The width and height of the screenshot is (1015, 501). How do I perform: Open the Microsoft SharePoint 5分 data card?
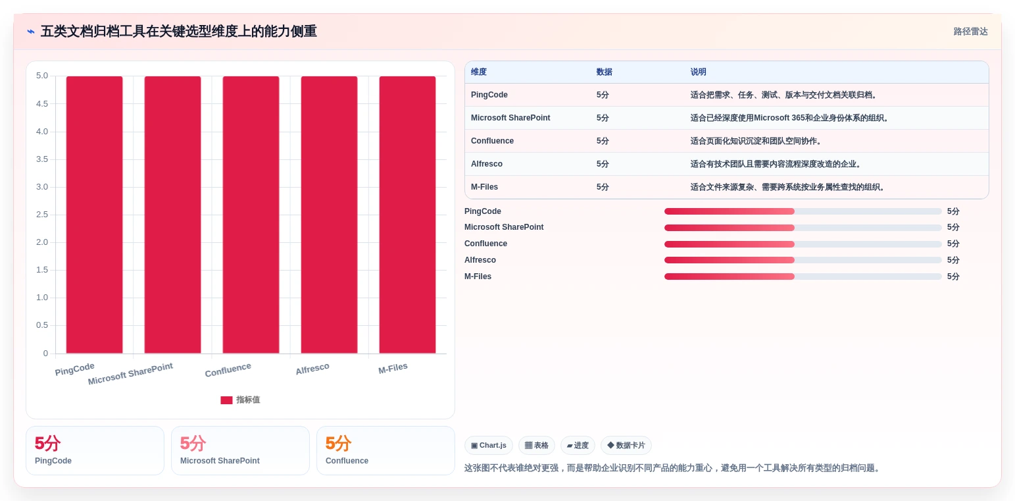click(x=240, y=450)
